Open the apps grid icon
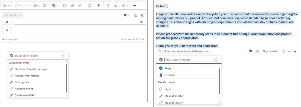The width and height of the screenshot is (301, 107). pos(65,6)
